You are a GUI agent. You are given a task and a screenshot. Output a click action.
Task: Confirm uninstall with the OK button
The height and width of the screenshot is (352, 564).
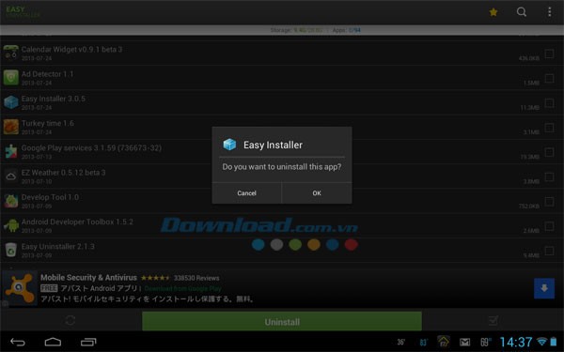click(x=317, y=192)
